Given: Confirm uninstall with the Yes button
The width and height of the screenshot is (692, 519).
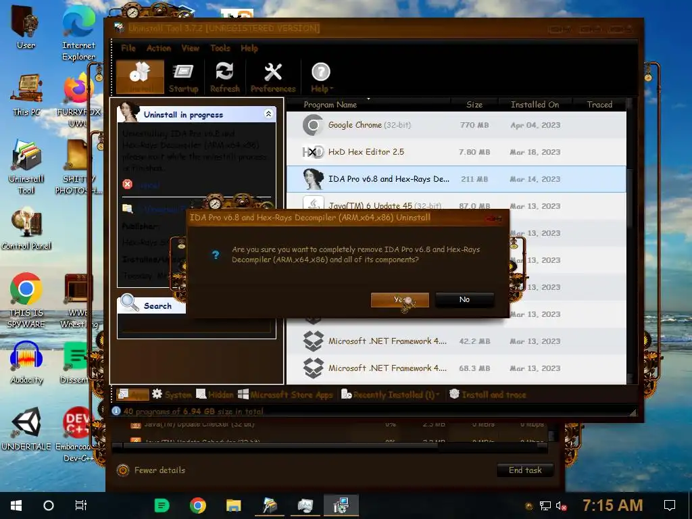Looking at the screenshot, I should (400, 299).
